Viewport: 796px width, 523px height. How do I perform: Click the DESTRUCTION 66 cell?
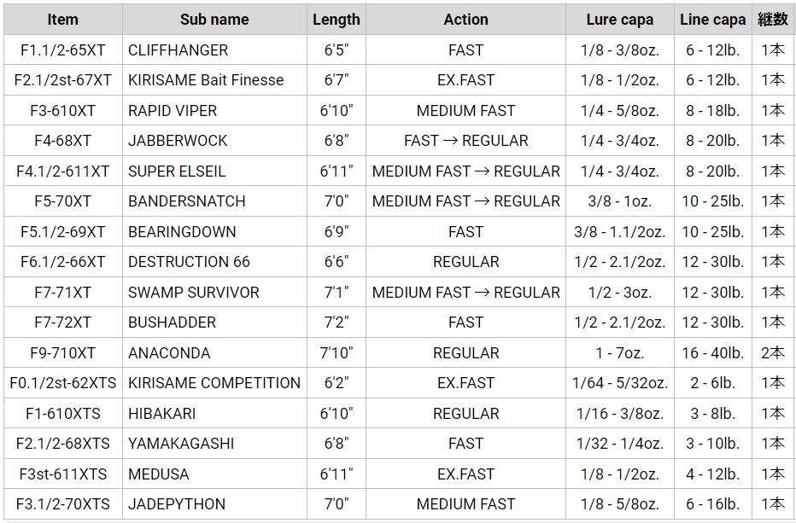pos(214,262)
